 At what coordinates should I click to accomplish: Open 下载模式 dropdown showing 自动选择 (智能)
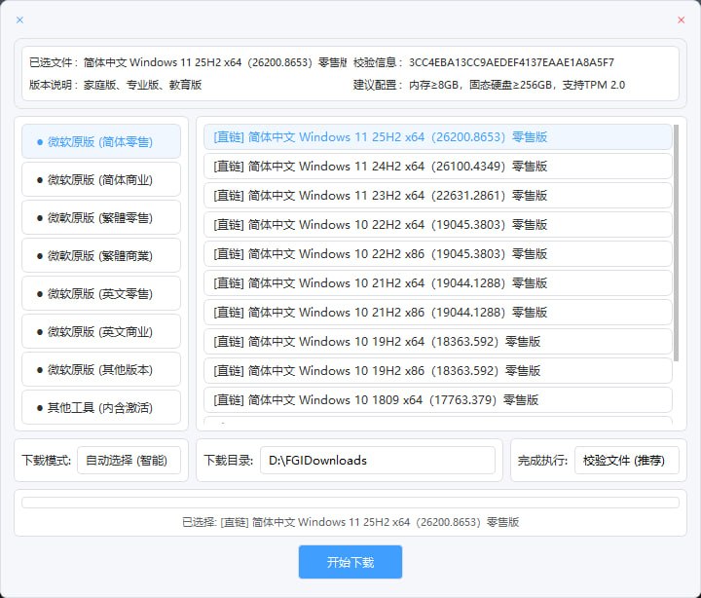[x=129, y=461]
